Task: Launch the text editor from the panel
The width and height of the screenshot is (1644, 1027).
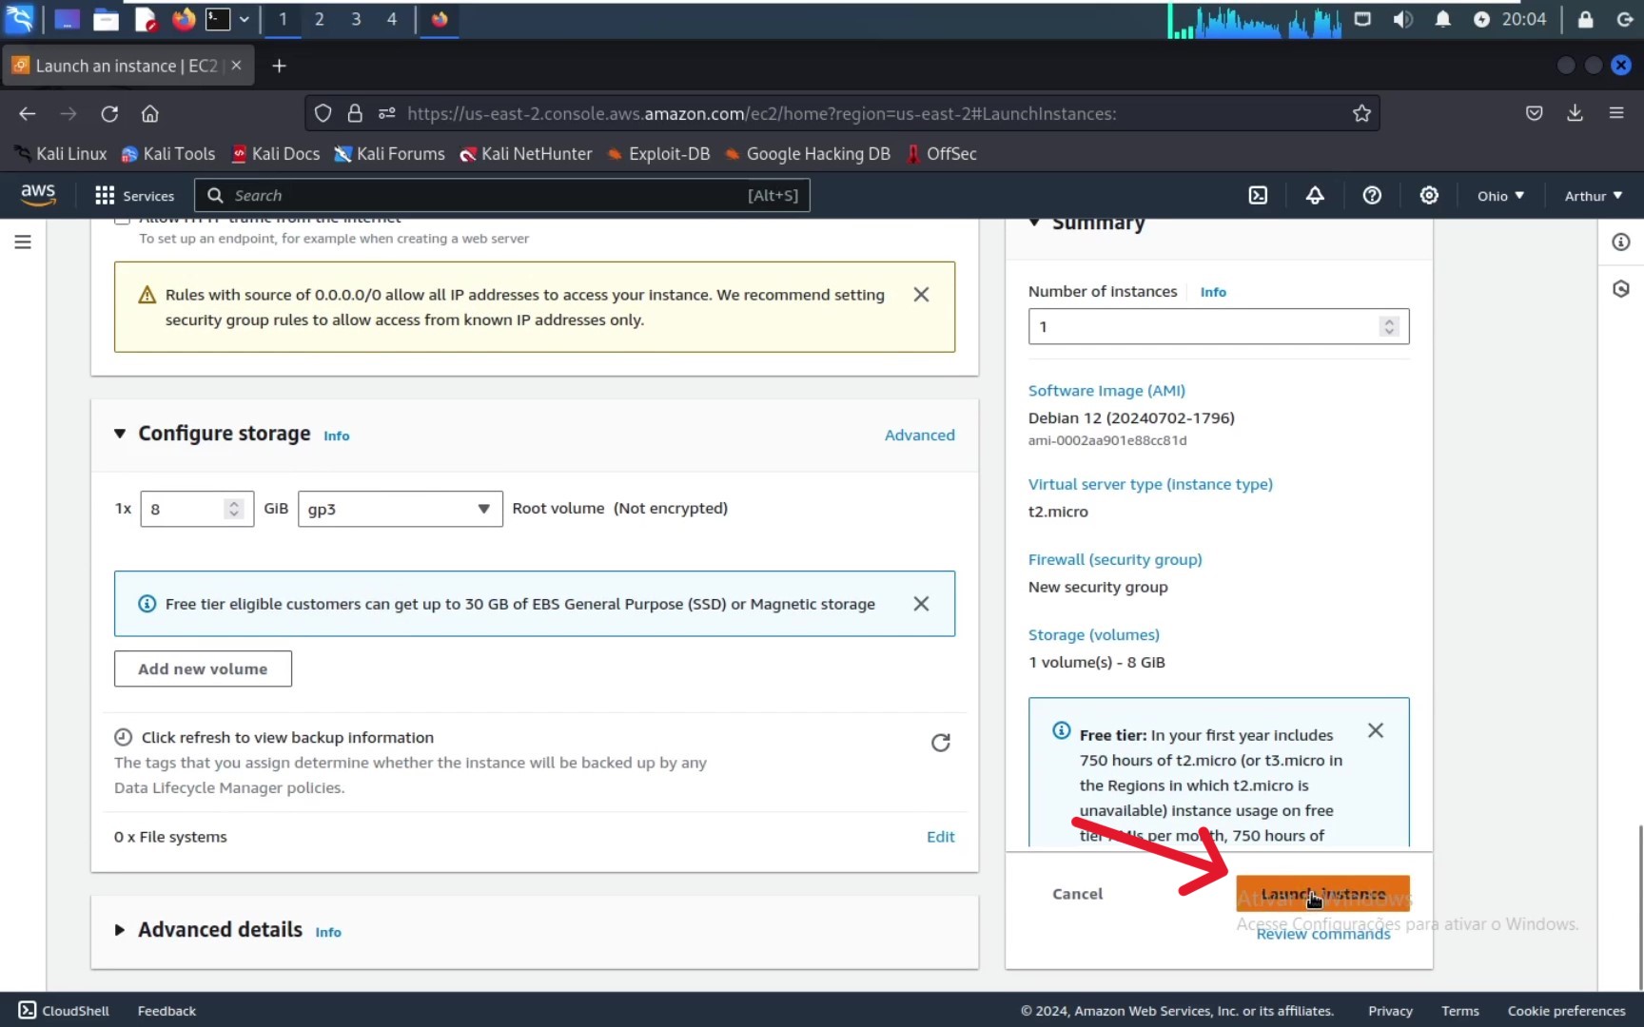Action: pos(145,19)
